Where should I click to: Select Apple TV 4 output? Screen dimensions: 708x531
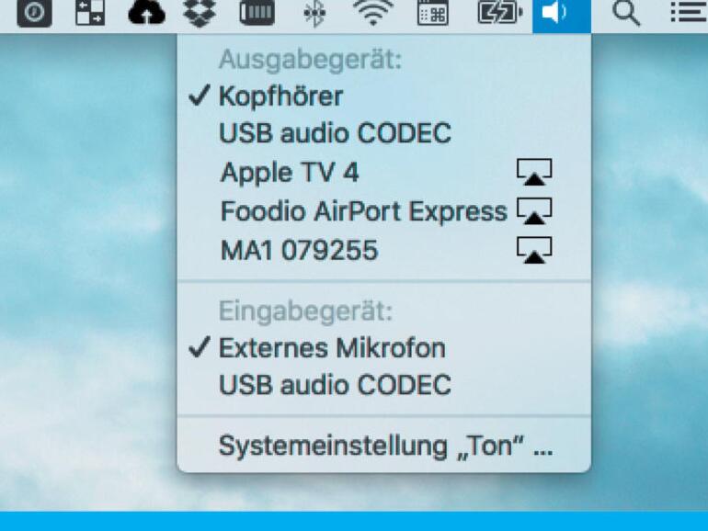383,173
